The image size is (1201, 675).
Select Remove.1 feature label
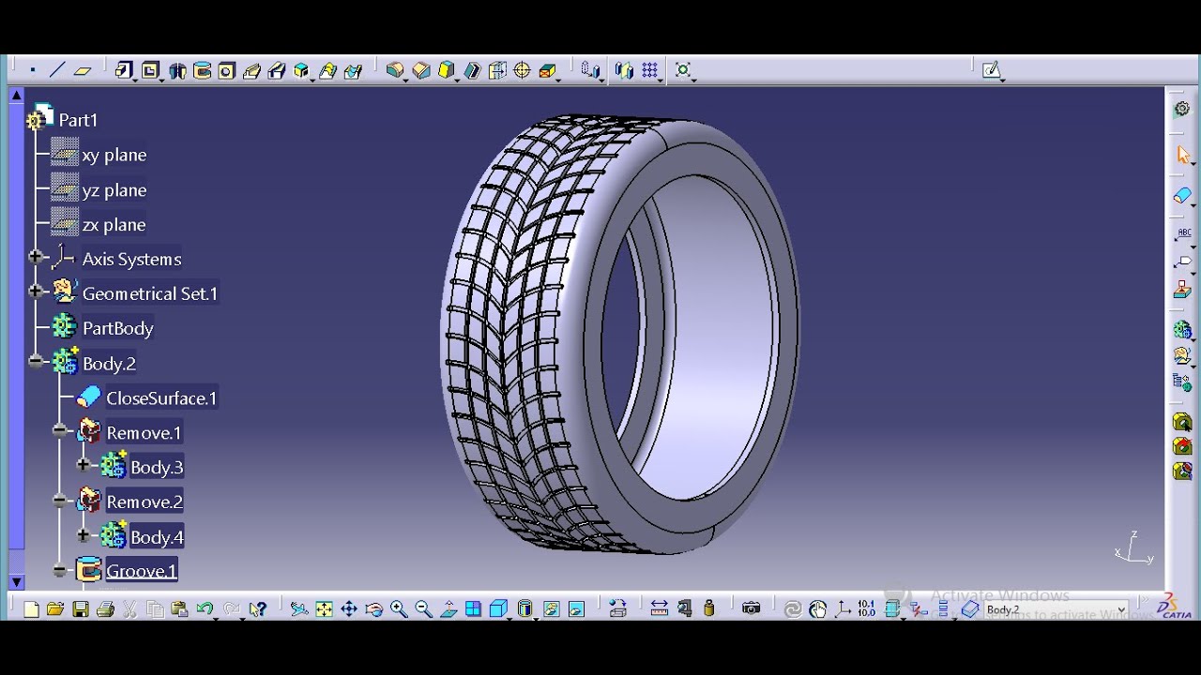tap(144, 433)
